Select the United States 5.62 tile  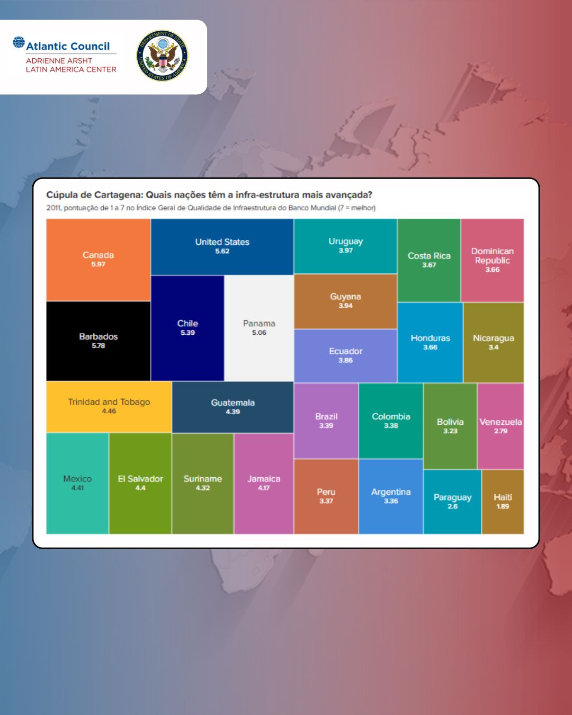point(222,247)
